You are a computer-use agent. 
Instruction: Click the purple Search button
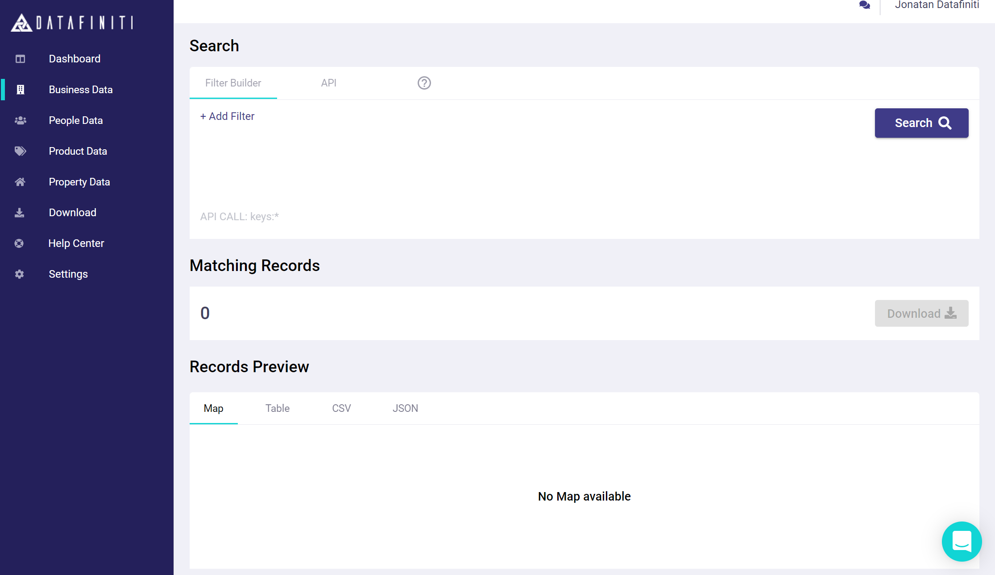[x=921, y=123]
